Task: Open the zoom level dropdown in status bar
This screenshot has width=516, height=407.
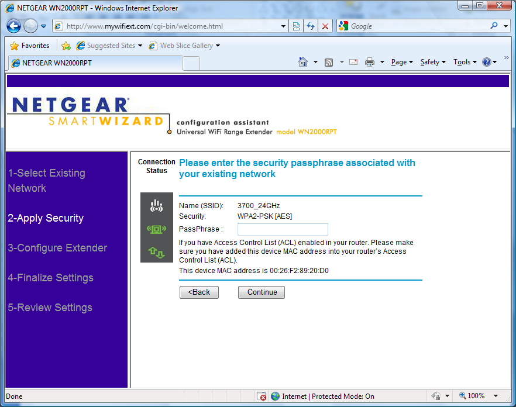Action: (x=496, y=396)
